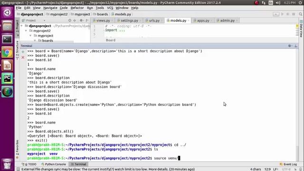Toggle the Structure side tool window
Screen dimensions: 304x171
(17, 50)
